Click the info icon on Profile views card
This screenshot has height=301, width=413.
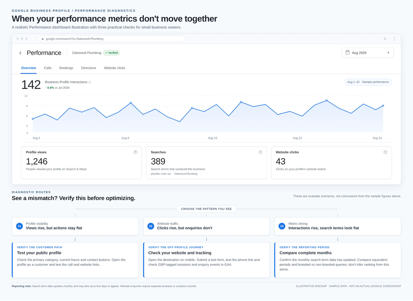click(x=136, y=152)
